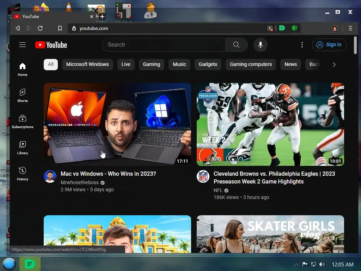Select the Gaming computers chip

(x=251, y=64)
